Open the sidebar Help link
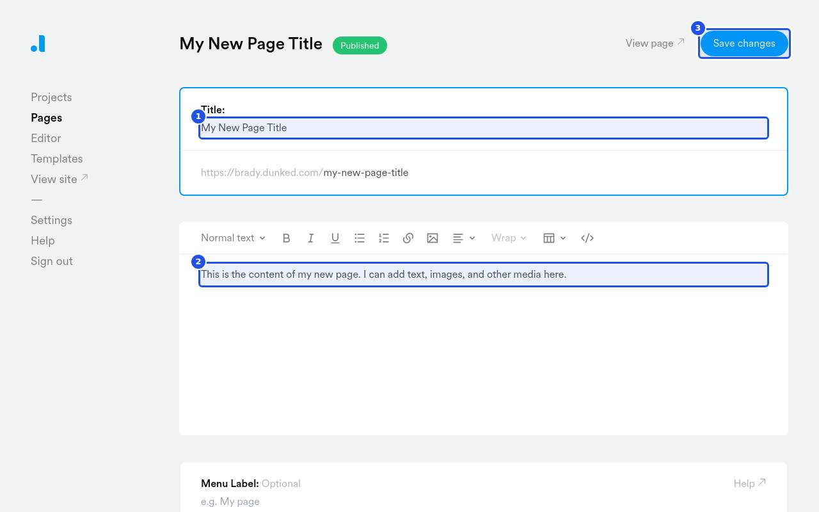819x512 pixels. 43,241
